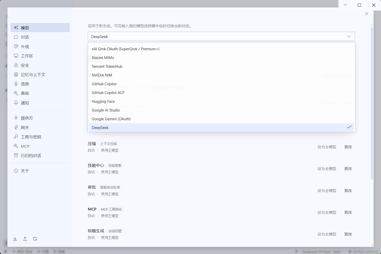Viewport: 381px width, 254px height.
Task: Click the MCP tools icon in sidebar
Action: click(16, 146)
